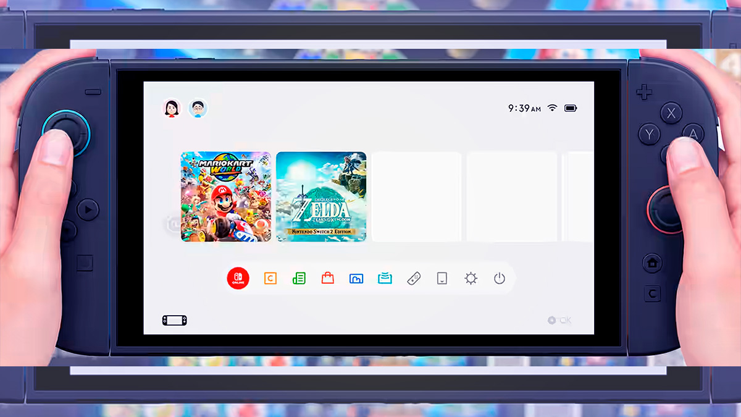Launch Mario Kart World game tile
The image size is (741, 417).
click(226, 196)
